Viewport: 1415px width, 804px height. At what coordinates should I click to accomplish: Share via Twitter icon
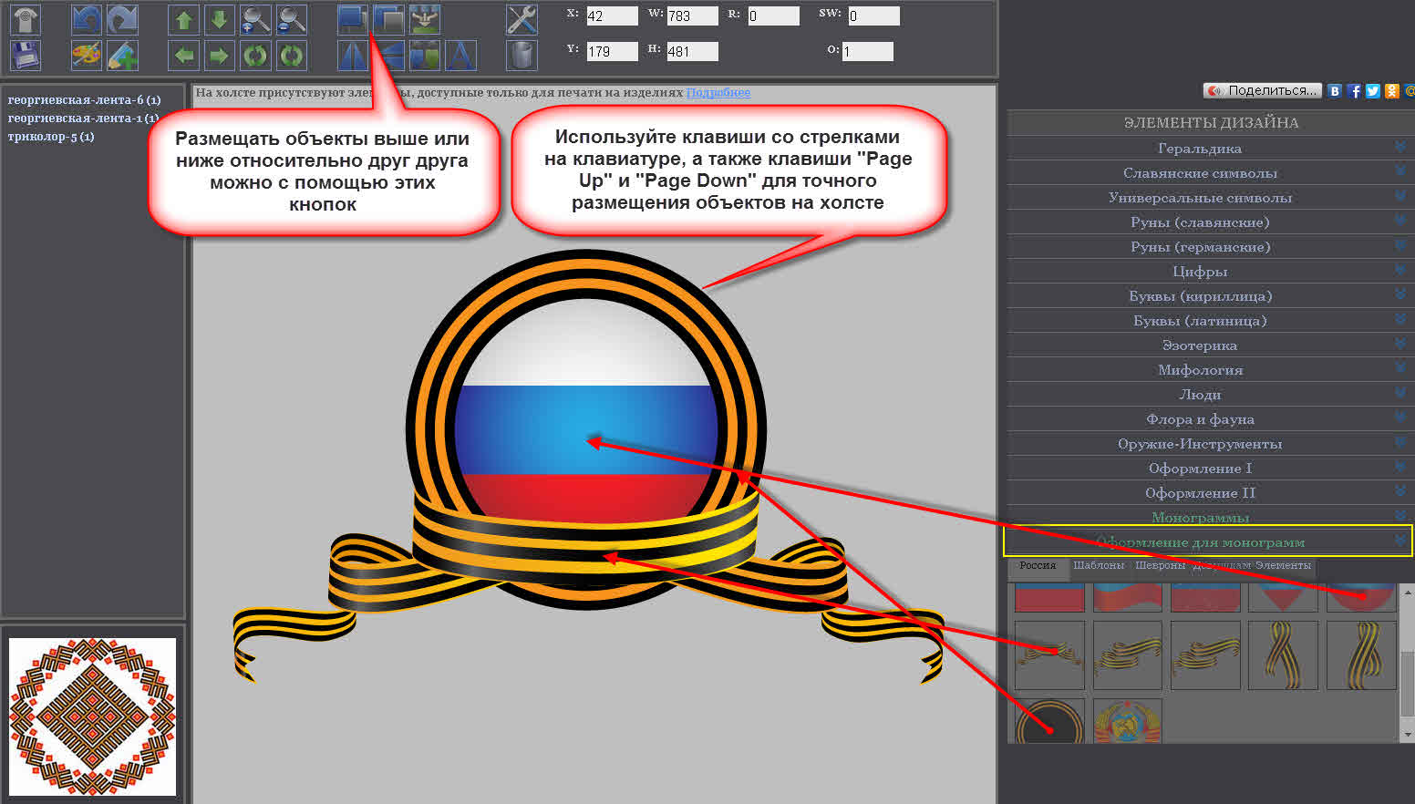(x=1373, y=90)
